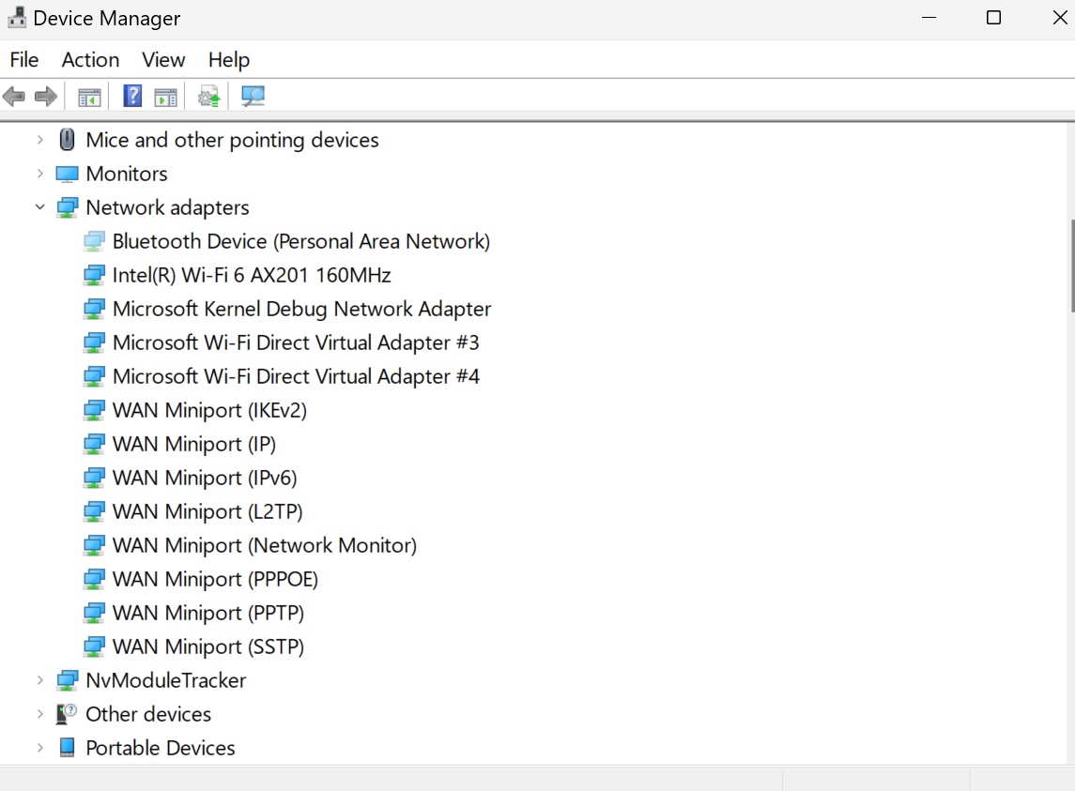The image size is (1075, 791).
Task: Open the blue Help question-mark icon
Action: [132, 96]
